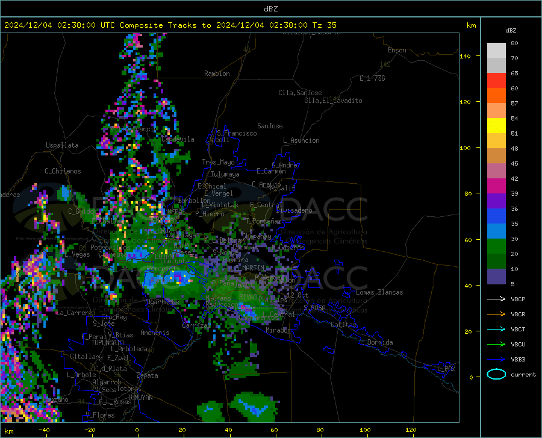Click the -40 km horizontal axis tick
The image size is (542, 438).
pos(44,430)
